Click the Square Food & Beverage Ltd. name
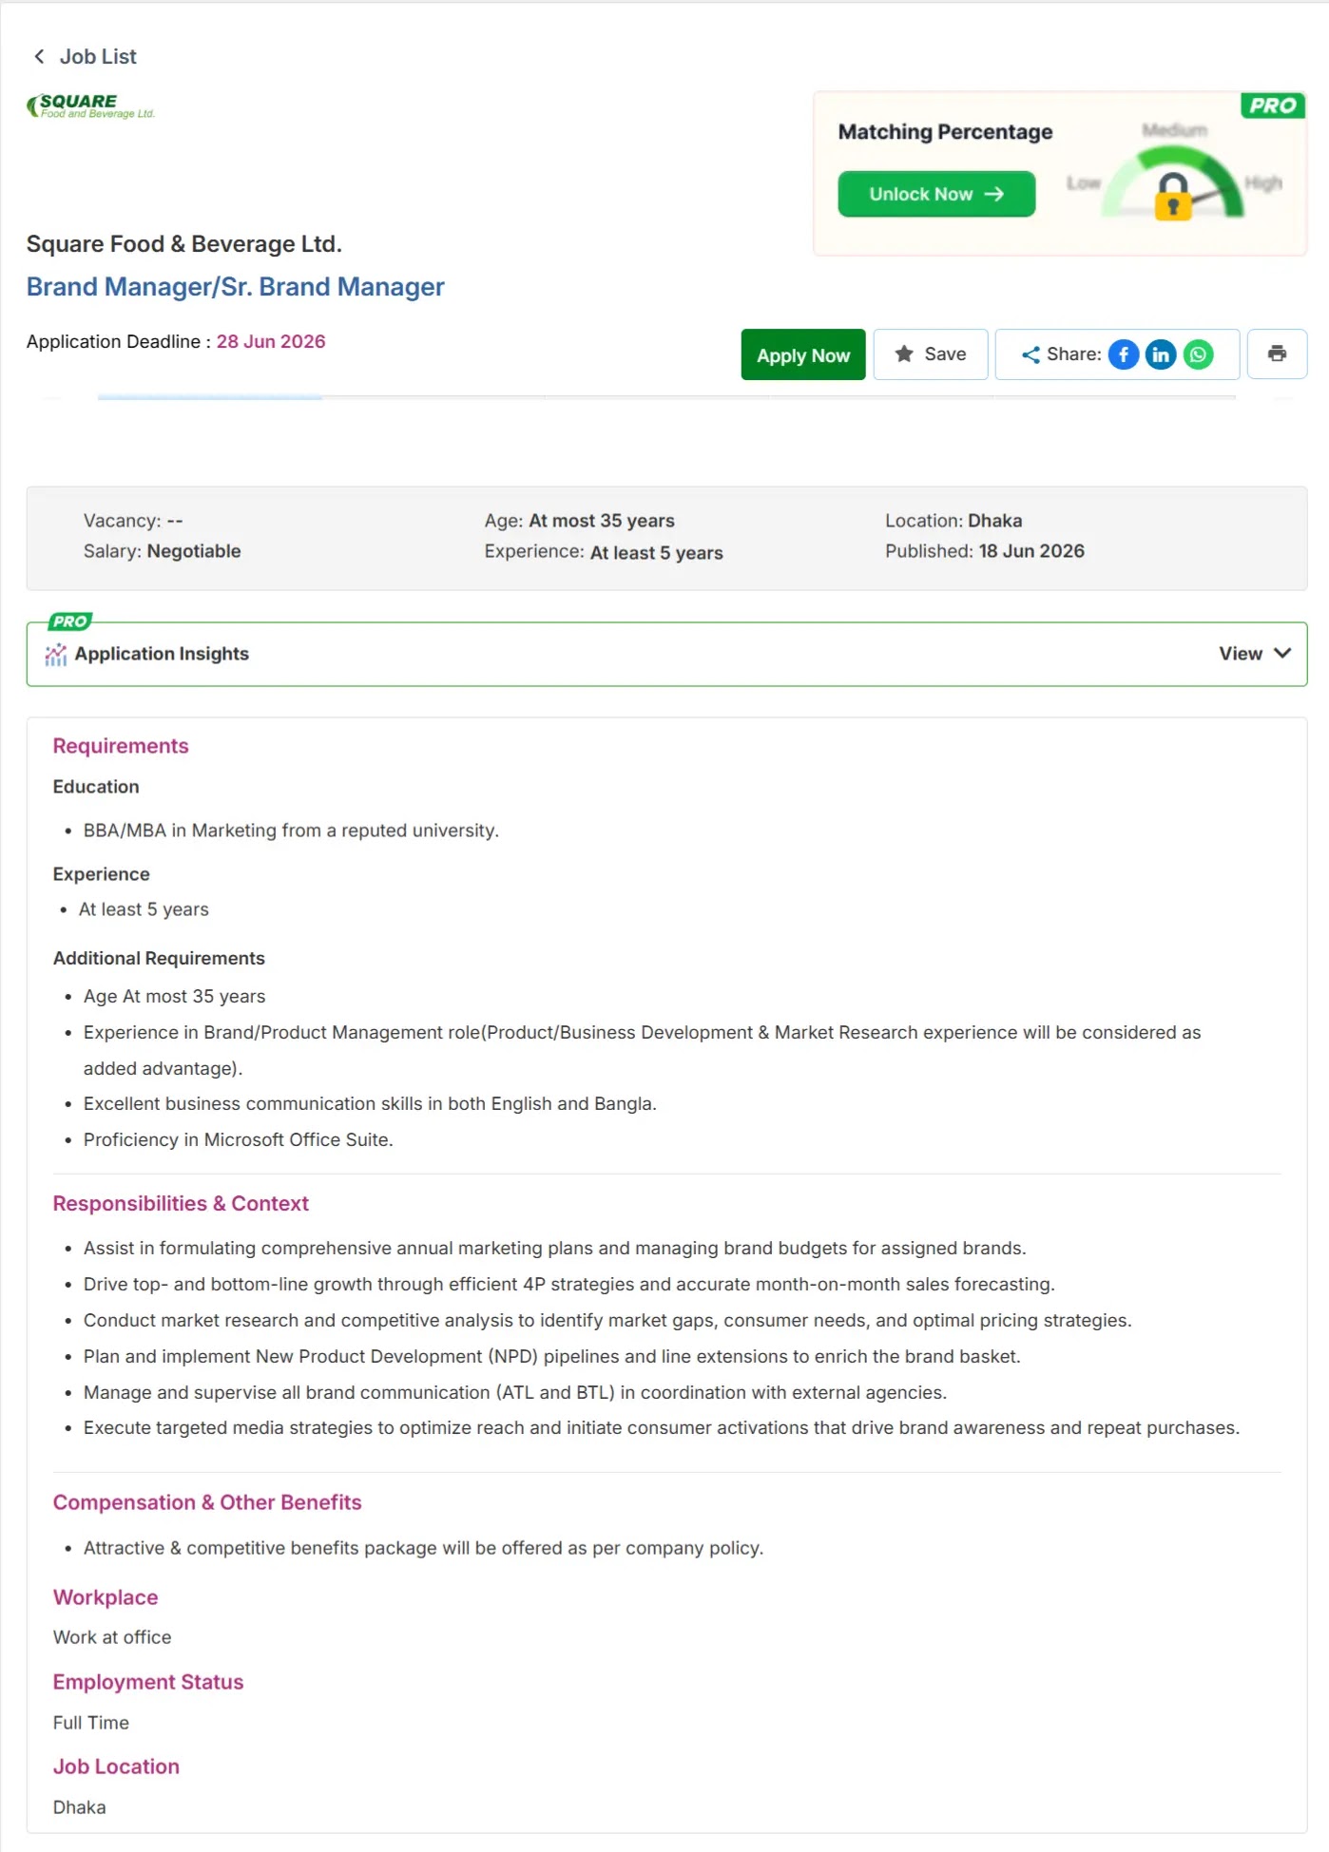Image resolution: width=1329 pixels, height=1852 pixels. (x=183, y=244)
